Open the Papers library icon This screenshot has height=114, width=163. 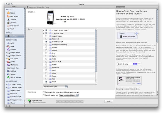pyautogui.click(x=8, y=13)
